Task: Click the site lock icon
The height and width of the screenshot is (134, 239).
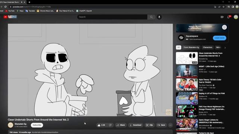Action: [10, 7]
